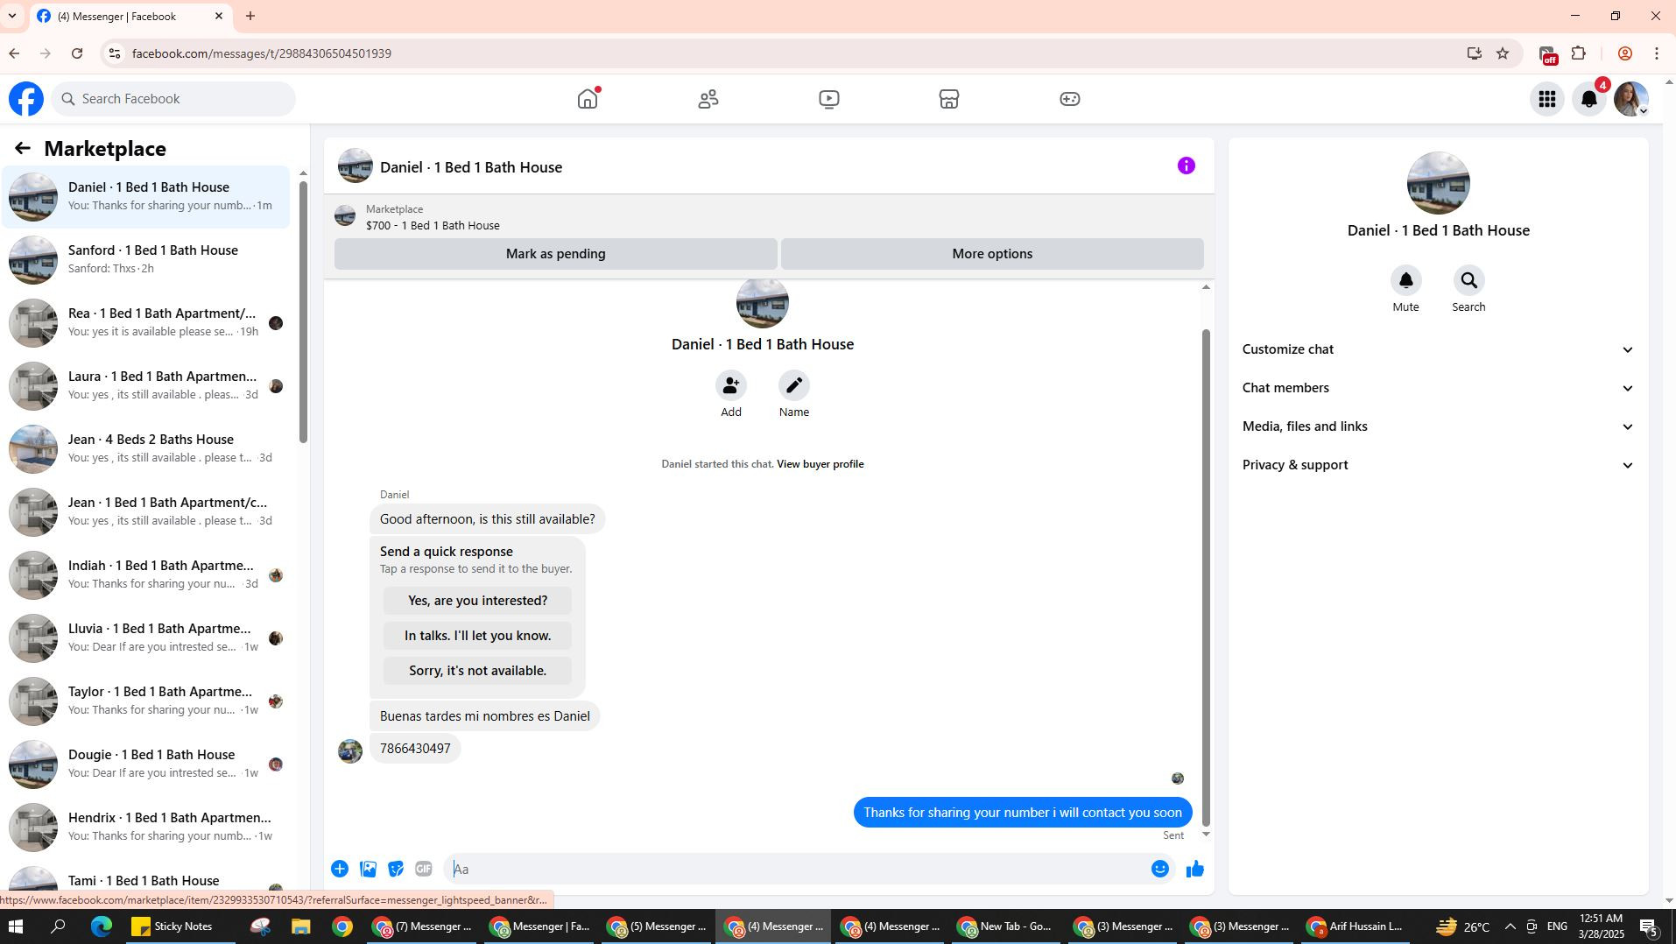Viewport: 1676px width, 944px height.
Task: Send quick reply 'Sorry, it's not available.'
Action: pos(477,671)
